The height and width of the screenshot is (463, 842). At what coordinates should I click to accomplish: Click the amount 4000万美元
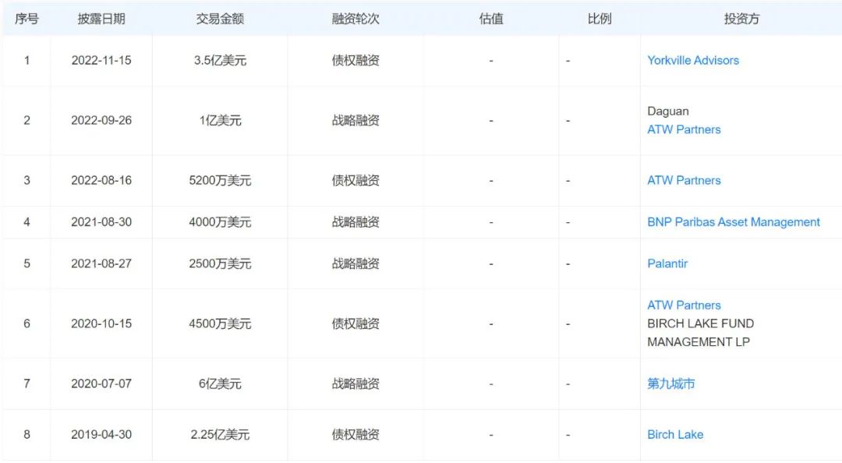click(x=220, y=222)
